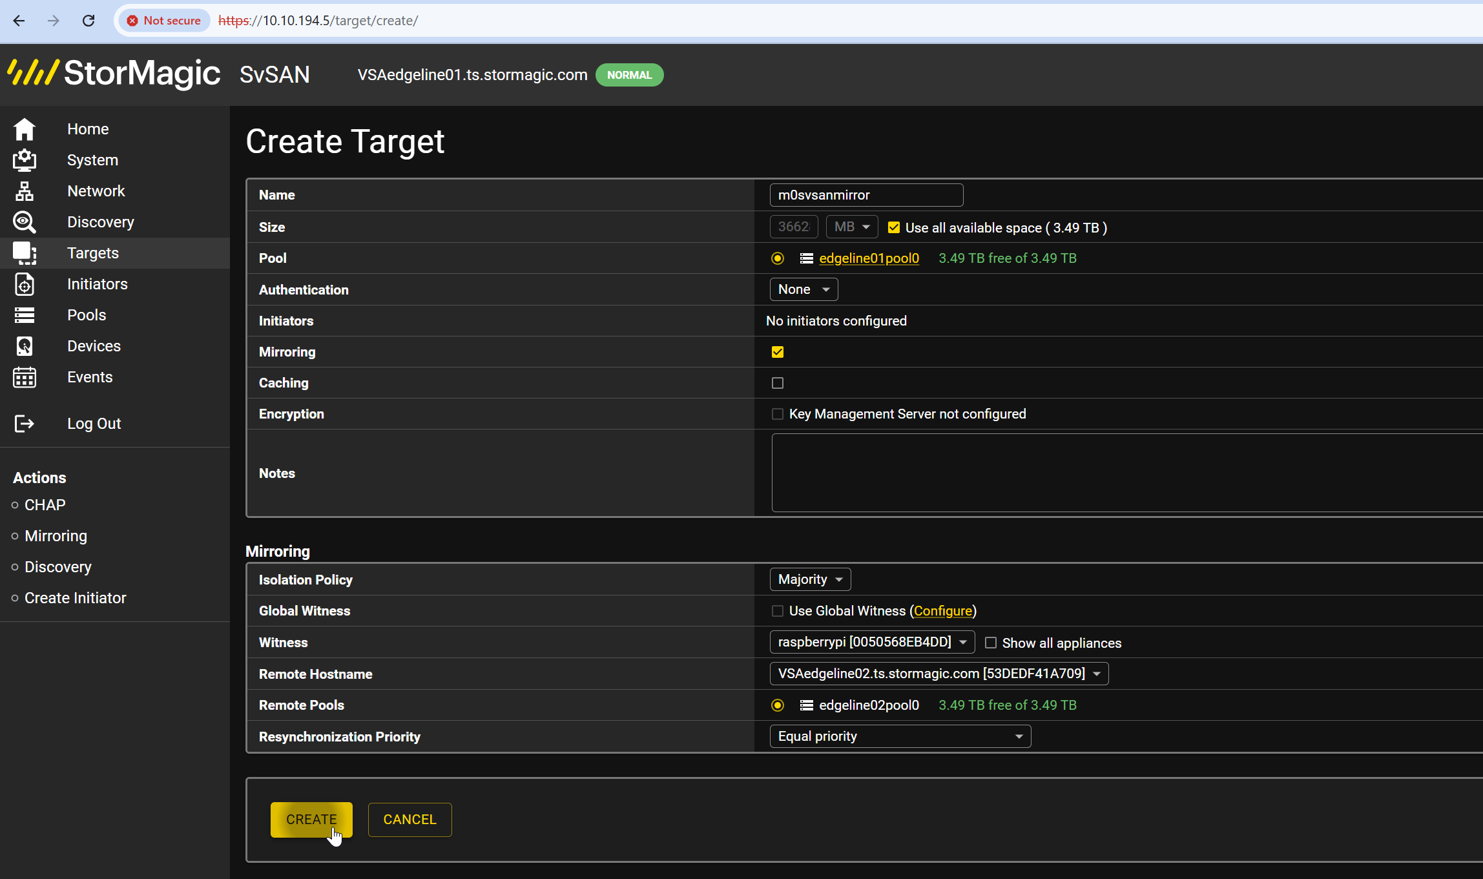Open the size unit MB dropdown
Viewport: 1483px width, 879px height.
tap(852, 227)
